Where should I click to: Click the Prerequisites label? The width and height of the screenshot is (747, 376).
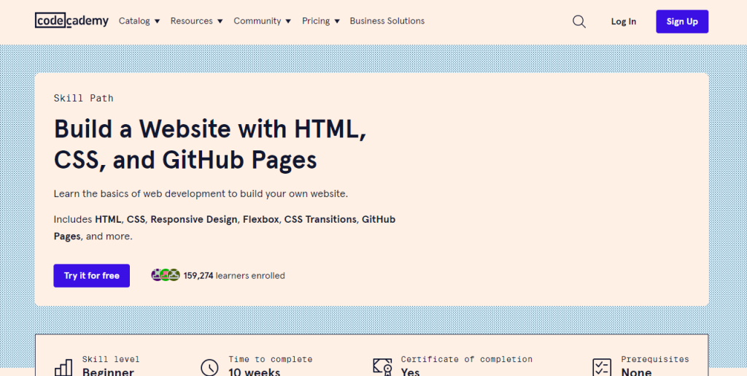click(x=655, y=359)
